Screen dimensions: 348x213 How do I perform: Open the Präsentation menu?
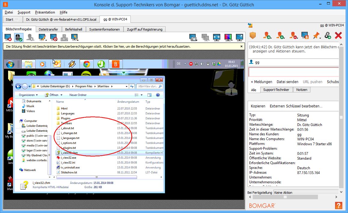click(45, 12)
